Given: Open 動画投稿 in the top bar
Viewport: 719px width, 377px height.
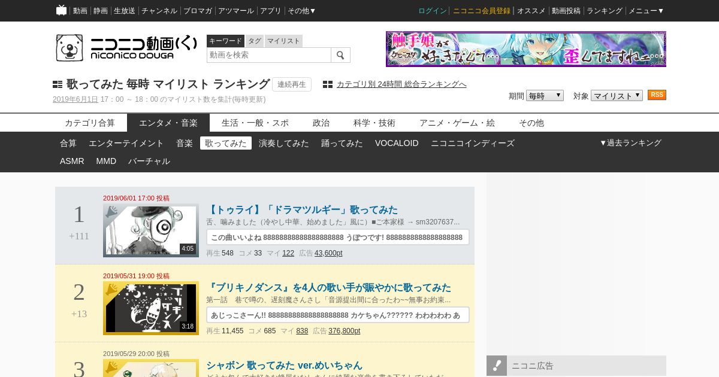Looking at the screenshot, I should pyautogui.click(x=566, y=11).
